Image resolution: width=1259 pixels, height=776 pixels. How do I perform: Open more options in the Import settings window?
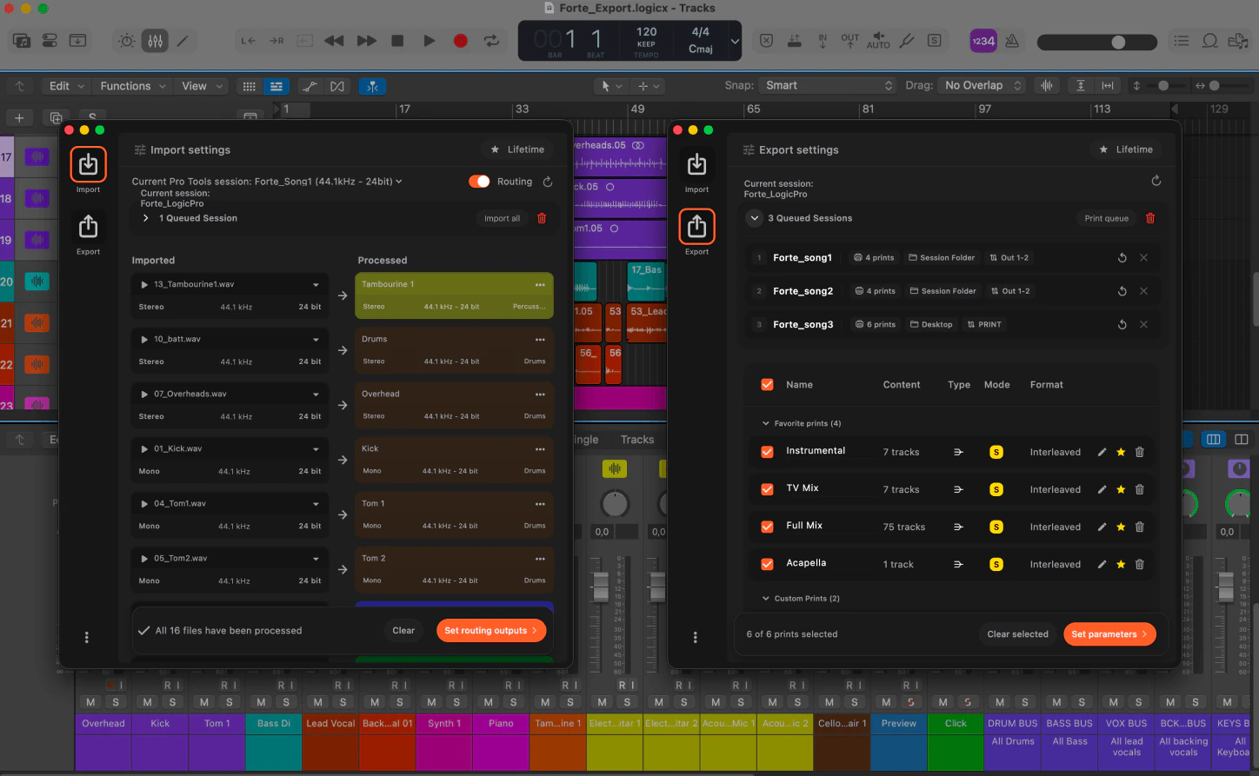pyautogui.click(x=86, y=638)
